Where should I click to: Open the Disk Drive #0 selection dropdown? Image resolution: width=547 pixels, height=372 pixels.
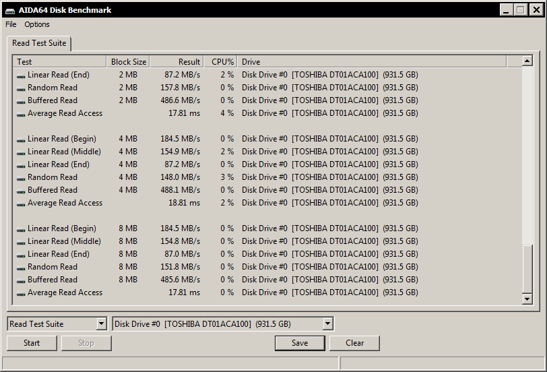327,324
